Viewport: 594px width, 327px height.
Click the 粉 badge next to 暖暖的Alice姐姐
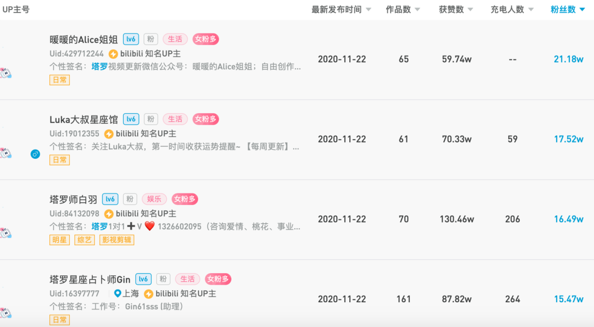tap(151, 39)
